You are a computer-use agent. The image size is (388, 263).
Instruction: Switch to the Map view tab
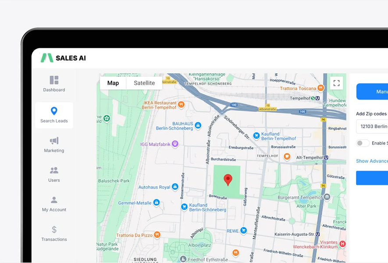pyautogui.click(x=113, y=83)
